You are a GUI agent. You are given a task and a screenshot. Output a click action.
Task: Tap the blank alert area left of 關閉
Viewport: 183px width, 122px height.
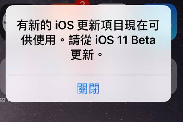click(41, 89)
